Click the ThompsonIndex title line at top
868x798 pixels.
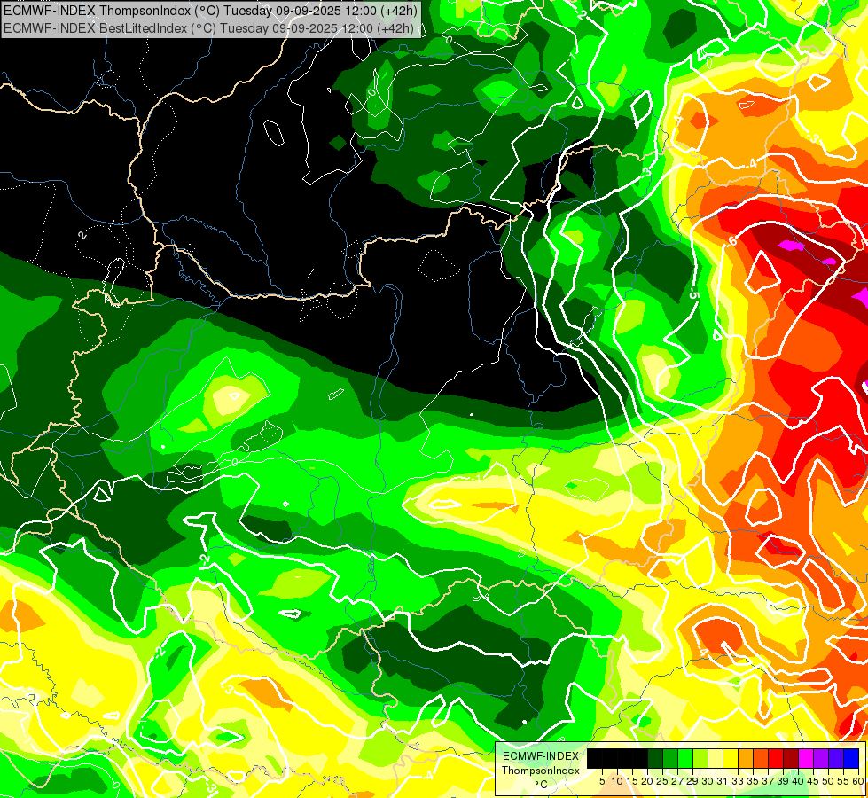coord(210,10)
